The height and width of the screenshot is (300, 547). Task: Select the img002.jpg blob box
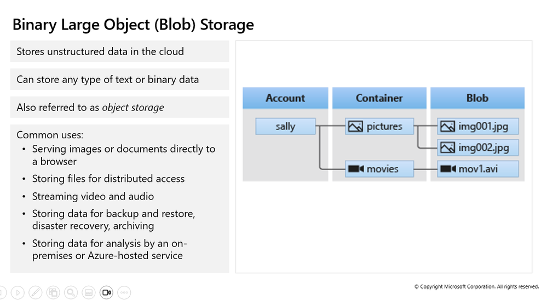477,148
